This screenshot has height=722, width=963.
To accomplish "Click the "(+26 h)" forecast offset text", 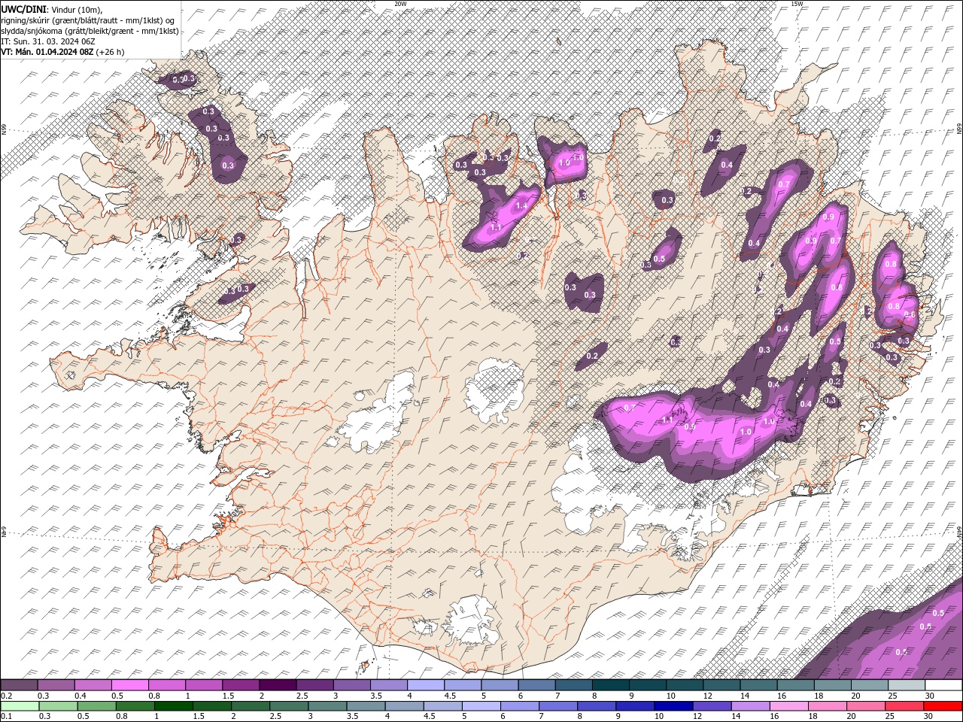I will (x=110, y=52).
